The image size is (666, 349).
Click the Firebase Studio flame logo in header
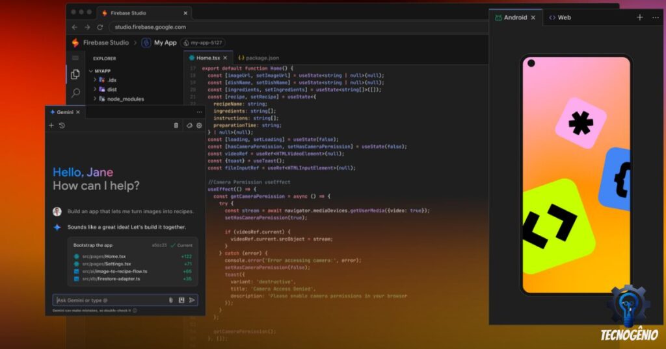75,42
